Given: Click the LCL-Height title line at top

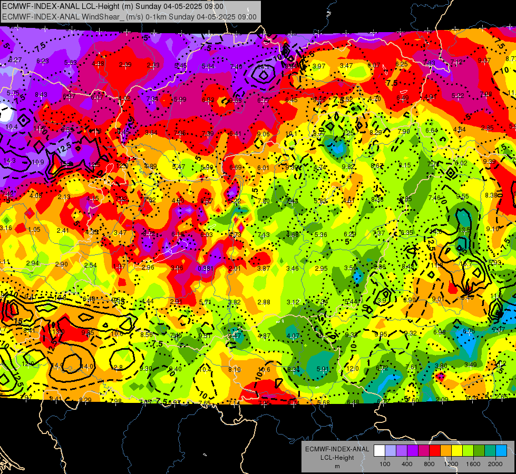Looking at the screenshot, I should [113, 6].
